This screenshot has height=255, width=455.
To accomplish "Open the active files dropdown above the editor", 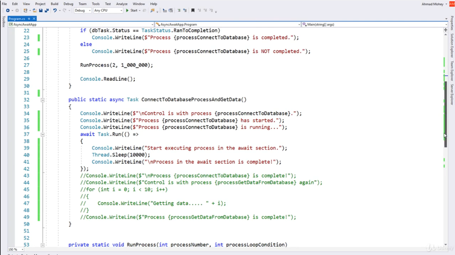I will pyautogui.click(x=446, y=19).
